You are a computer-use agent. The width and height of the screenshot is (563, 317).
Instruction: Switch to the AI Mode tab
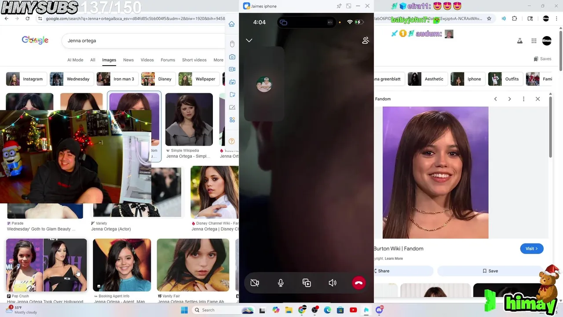tap(75, 60)
